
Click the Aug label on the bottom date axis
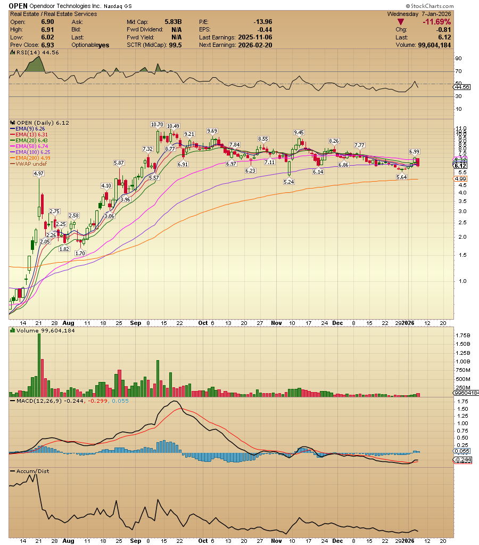coord(68,541)
